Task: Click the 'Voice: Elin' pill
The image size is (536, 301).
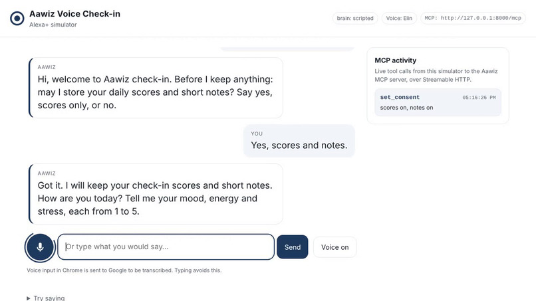Action: pyautogui.click(x=399, y=18)
